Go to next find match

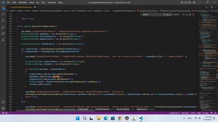(x=187, y=15)
